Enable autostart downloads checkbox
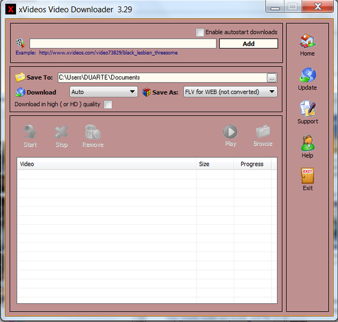This screenshot has height=322, width=338. [200, 33]
